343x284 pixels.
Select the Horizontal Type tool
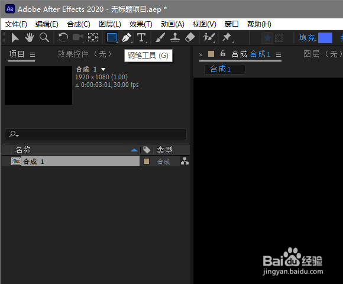tap(141, 38)
